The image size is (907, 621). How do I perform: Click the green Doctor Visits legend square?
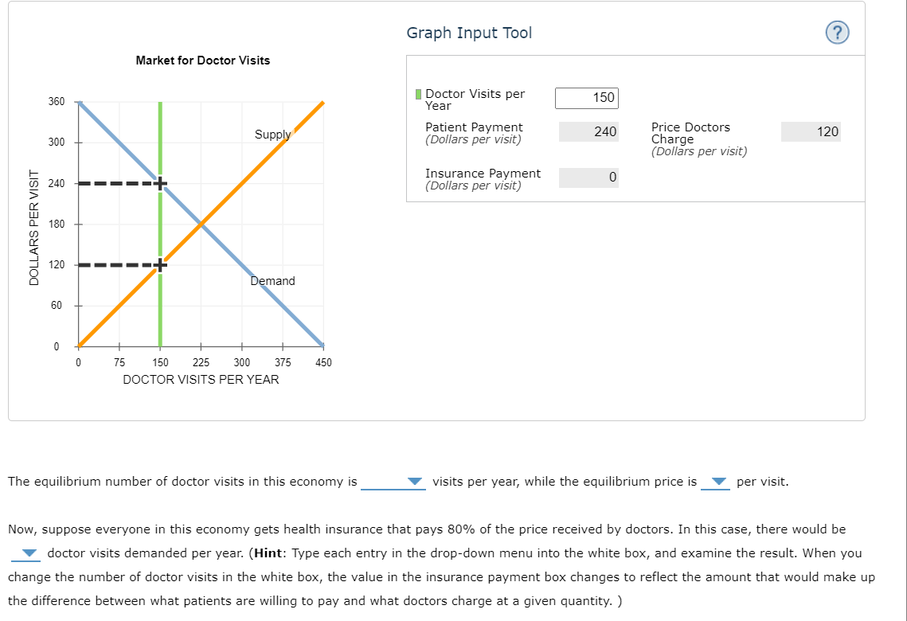click(417, 94)
